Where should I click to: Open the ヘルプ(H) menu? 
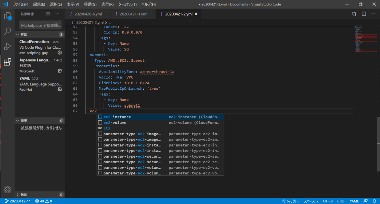[148, 4]
